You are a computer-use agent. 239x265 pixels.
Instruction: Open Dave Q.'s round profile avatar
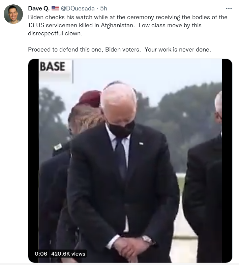(13, 14)
